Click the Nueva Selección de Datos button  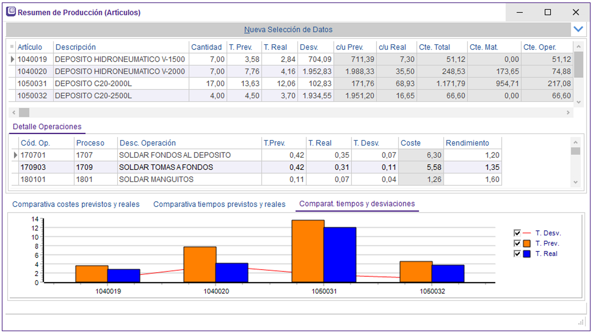pyautogui.click(x=288, y=30)
